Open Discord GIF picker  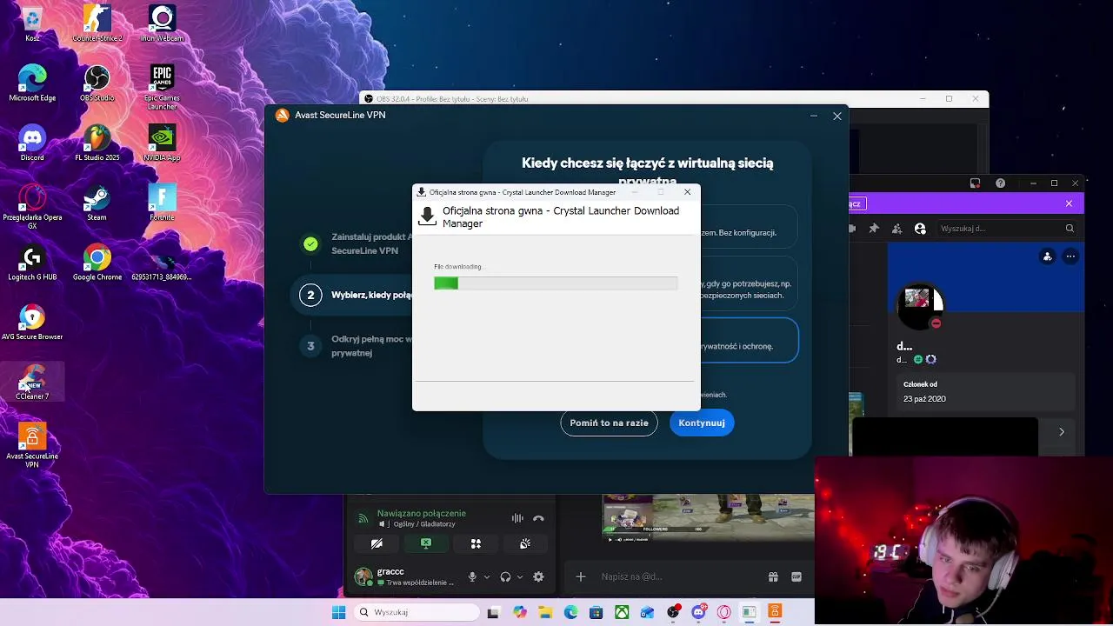click(x=796, y=576)
